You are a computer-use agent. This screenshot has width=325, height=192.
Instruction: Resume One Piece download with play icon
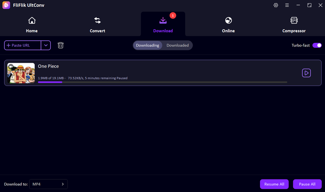click(306, 73)
